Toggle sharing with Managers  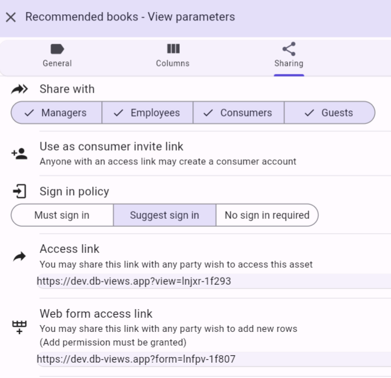click(x=56, y=113)
